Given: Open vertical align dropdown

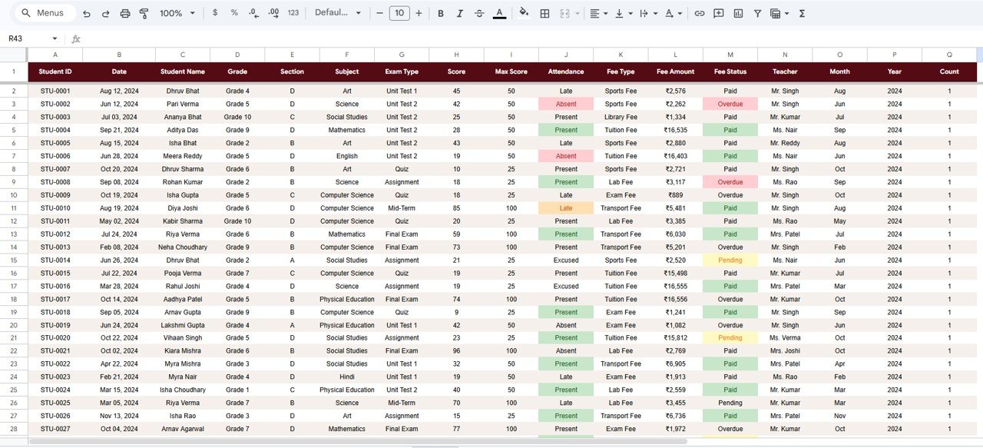Looking at the screenshot, I should pos(623,13).
